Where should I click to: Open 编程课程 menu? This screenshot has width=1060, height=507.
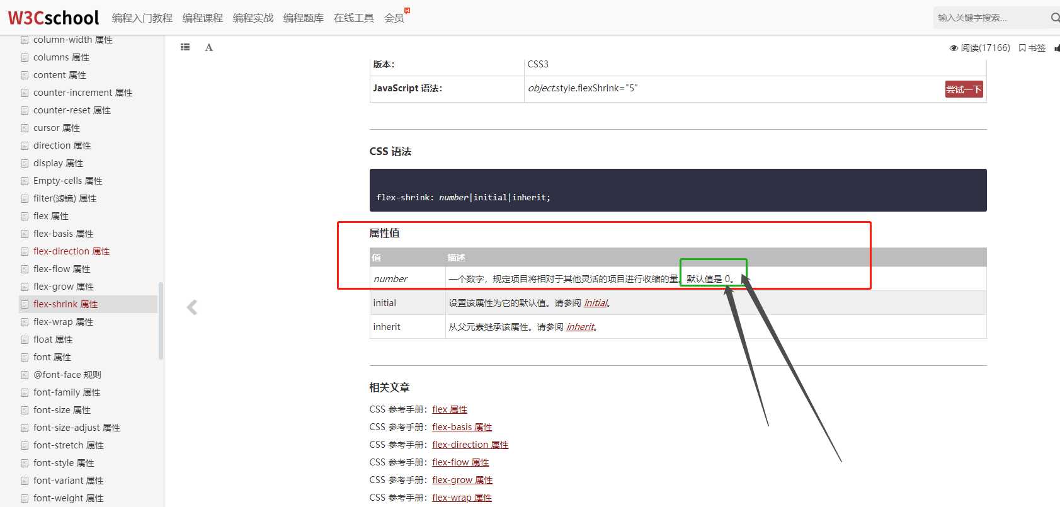point(203,18)
